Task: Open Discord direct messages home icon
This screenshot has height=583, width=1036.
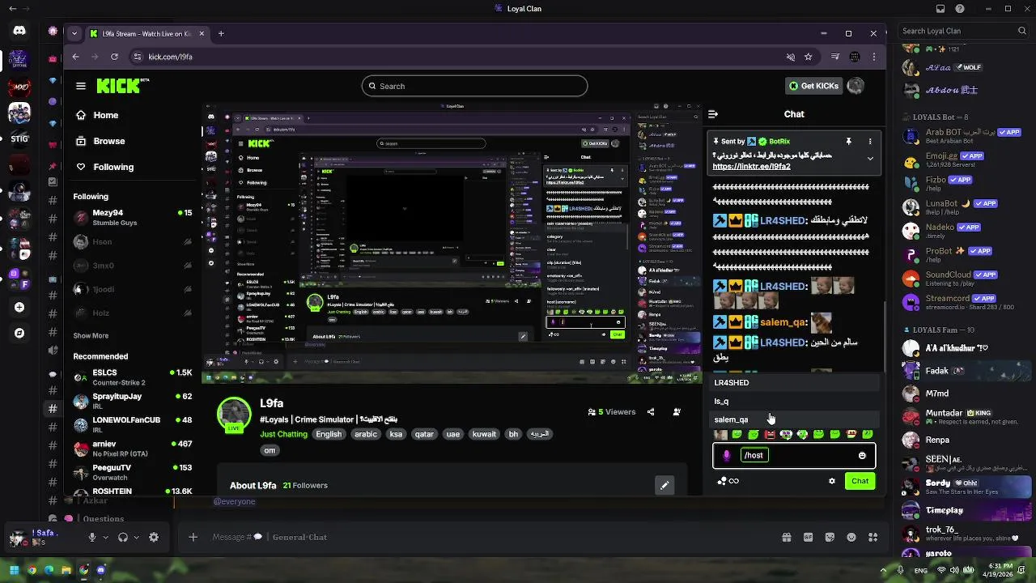Action: pos(19,31)
